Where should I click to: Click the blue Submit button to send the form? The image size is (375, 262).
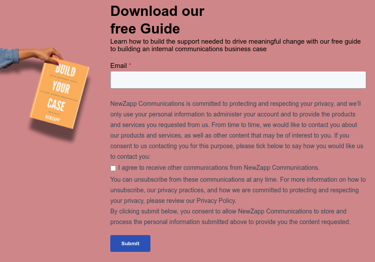130,243
